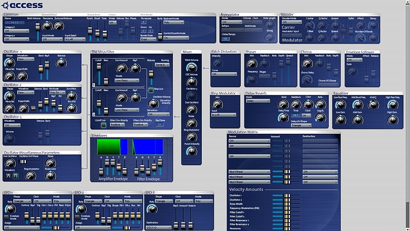Viewport: 410px width, 231px height.
Task: Enable LFO-1 Envelope Mode
Action: [7, 217]
